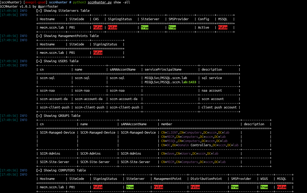Click the green True SMSProvider cell in SiteServers table
307x193 pixels.
click(172, 27)
